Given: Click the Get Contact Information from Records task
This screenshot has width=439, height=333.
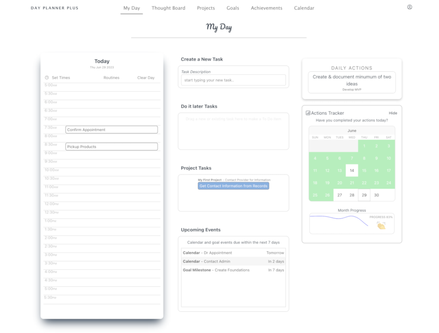Looking at the screenshot, I should click(234, 186).
